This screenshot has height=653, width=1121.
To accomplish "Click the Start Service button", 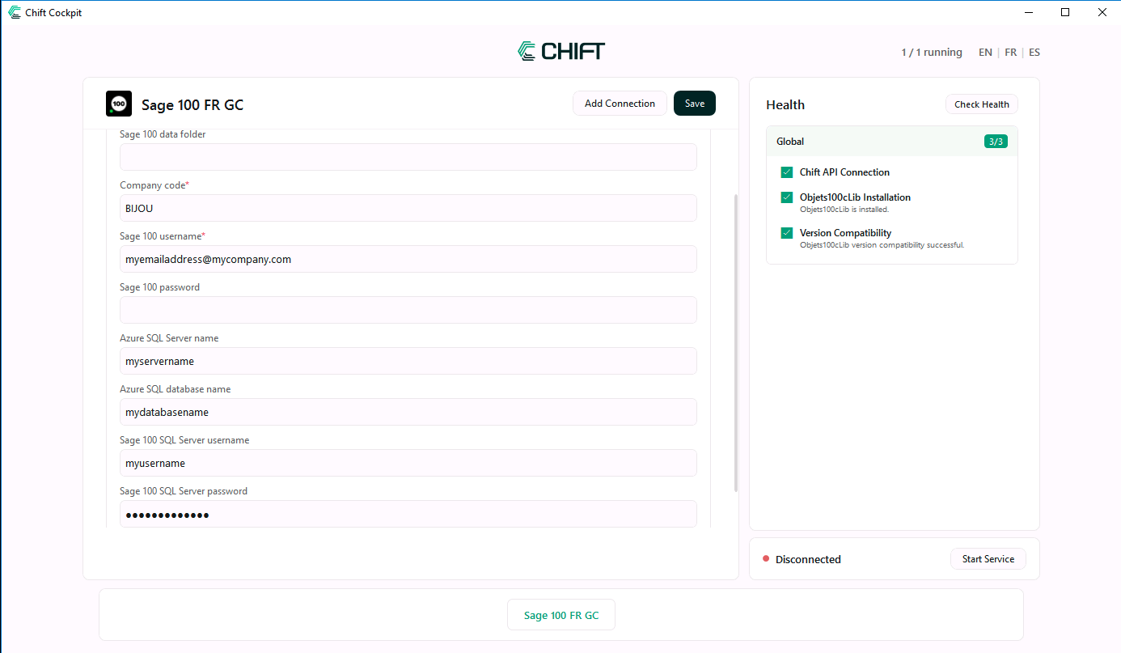I will pyautogui.click(x=988, y=559).
